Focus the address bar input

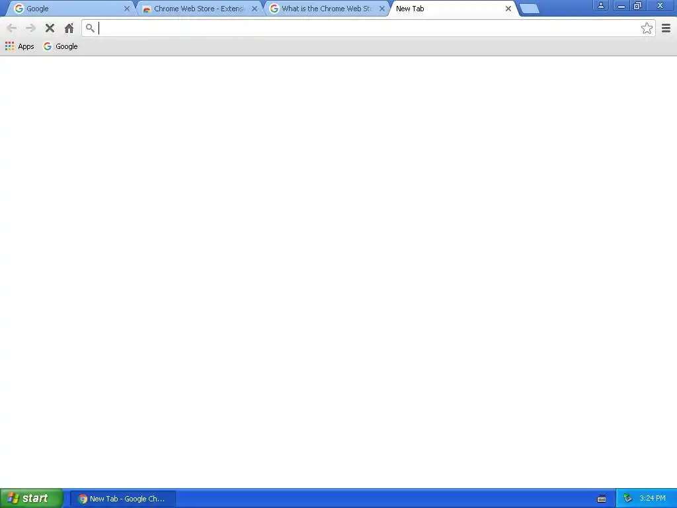coord(368,28)
